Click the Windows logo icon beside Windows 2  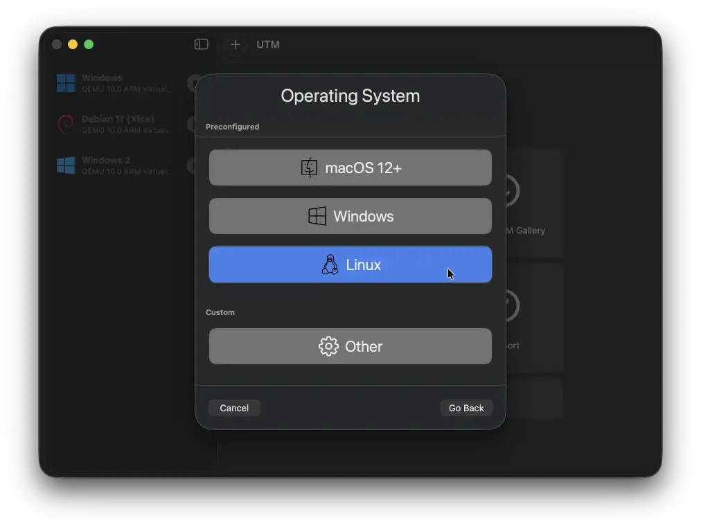tap(66, 165)
